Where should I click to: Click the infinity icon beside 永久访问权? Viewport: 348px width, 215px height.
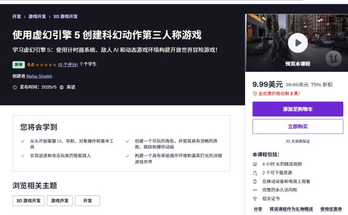[x=255, y=190]
